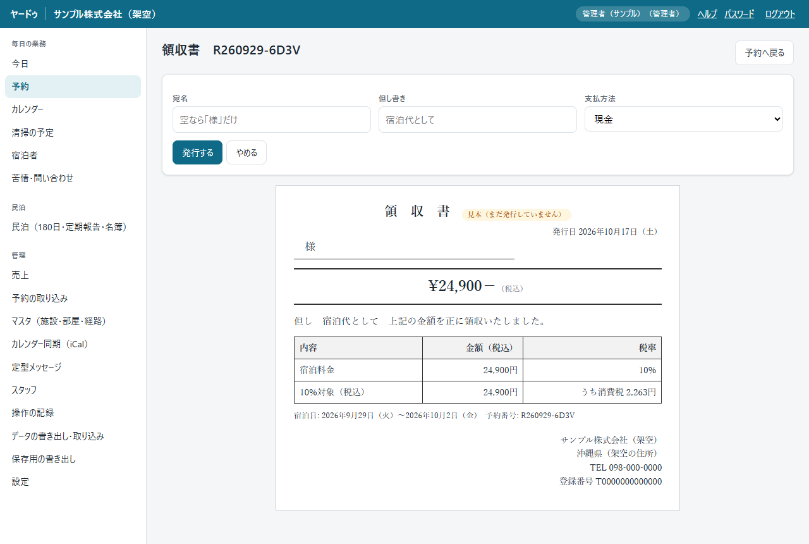Click the うち消費税 2,263円 cell
This screenshot has height=544, width=809.
(592, 392)
